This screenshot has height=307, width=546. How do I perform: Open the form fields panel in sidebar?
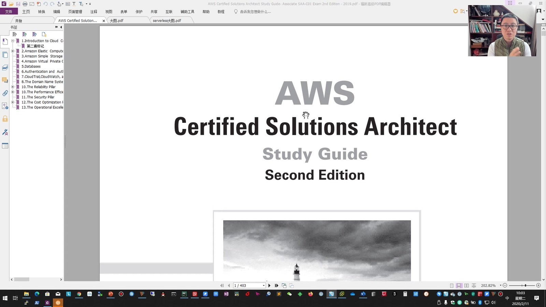[5, 146]
